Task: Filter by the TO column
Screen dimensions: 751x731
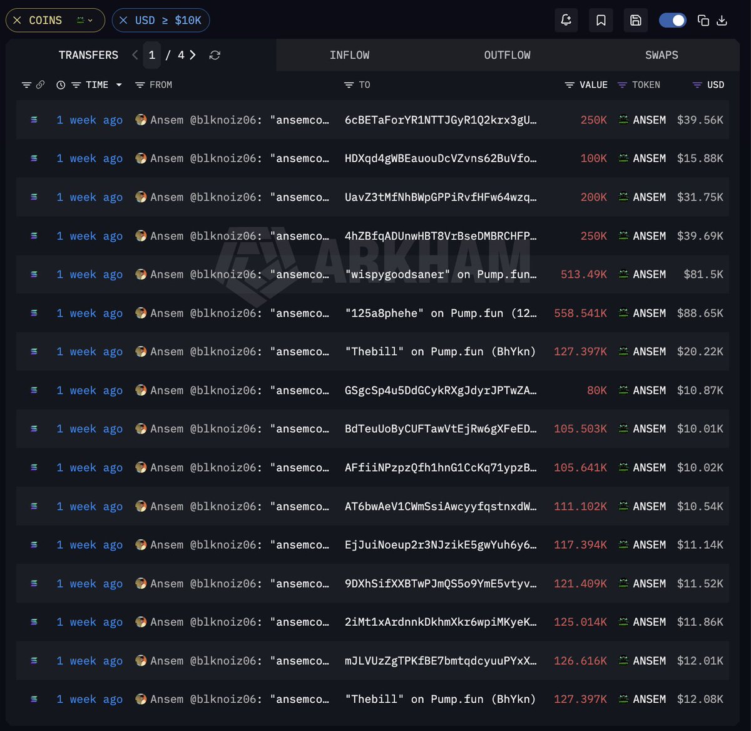Action: tap(349, 85)
